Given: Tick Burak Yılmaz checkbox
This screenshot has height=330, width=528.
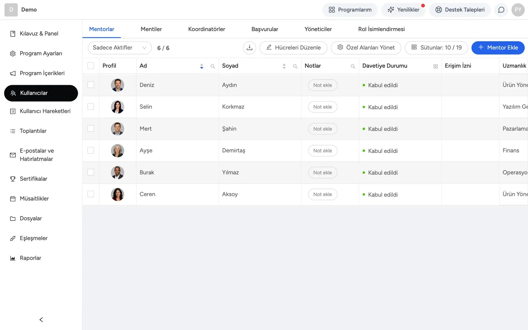Looking at the screenshot, I should click(x=91, y=172).
